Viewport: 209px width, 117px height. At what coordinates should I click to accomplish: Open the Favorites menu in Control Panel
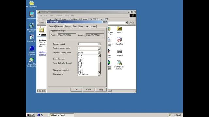[59, 16]
